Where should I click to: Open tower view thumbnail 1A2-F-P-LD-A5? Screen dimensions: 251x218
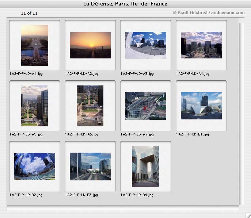[x=34, y=106]
